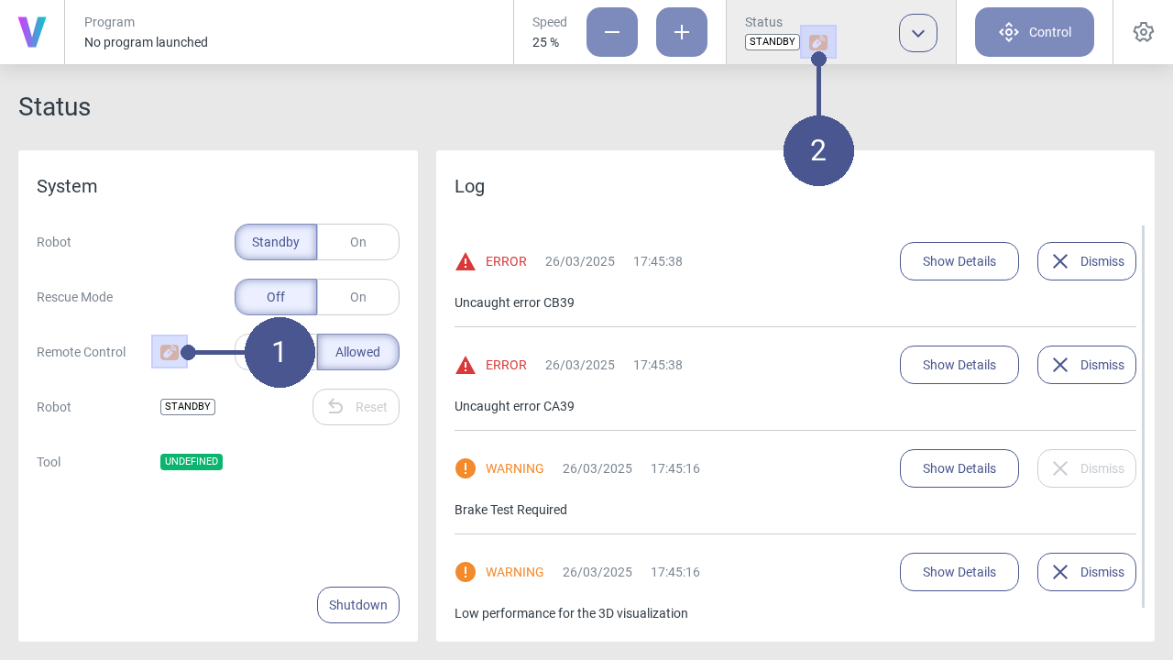The height and width of the screenshot is (660, 1173).
Task: Decrease speed with the minus button
Action: [x=611, y=32]
